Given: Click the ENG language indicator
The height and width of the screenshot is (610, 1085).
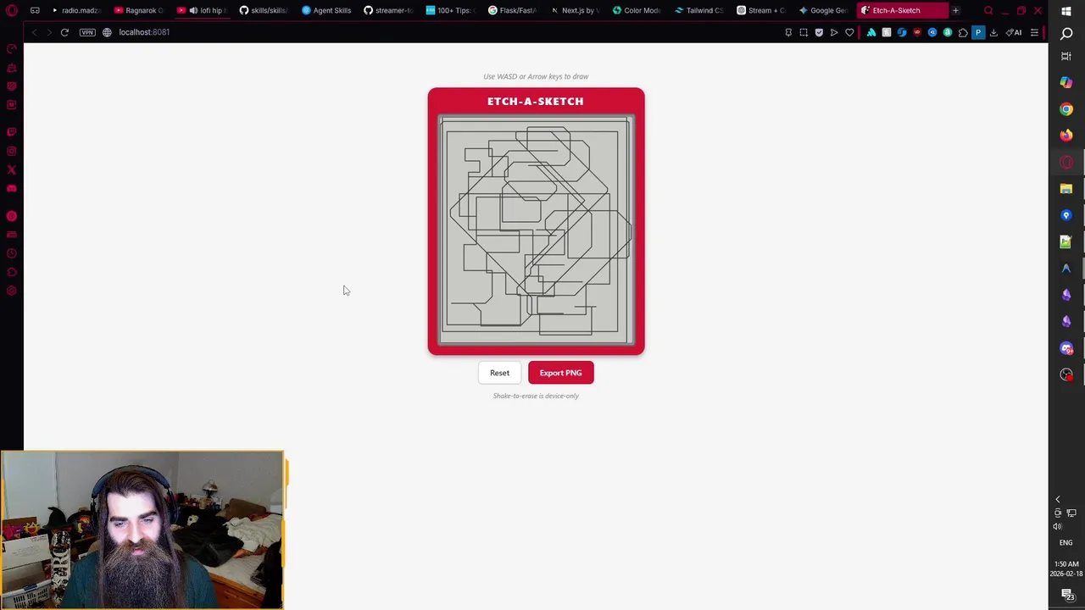Looking at the screenshot, I should 1066,542.
